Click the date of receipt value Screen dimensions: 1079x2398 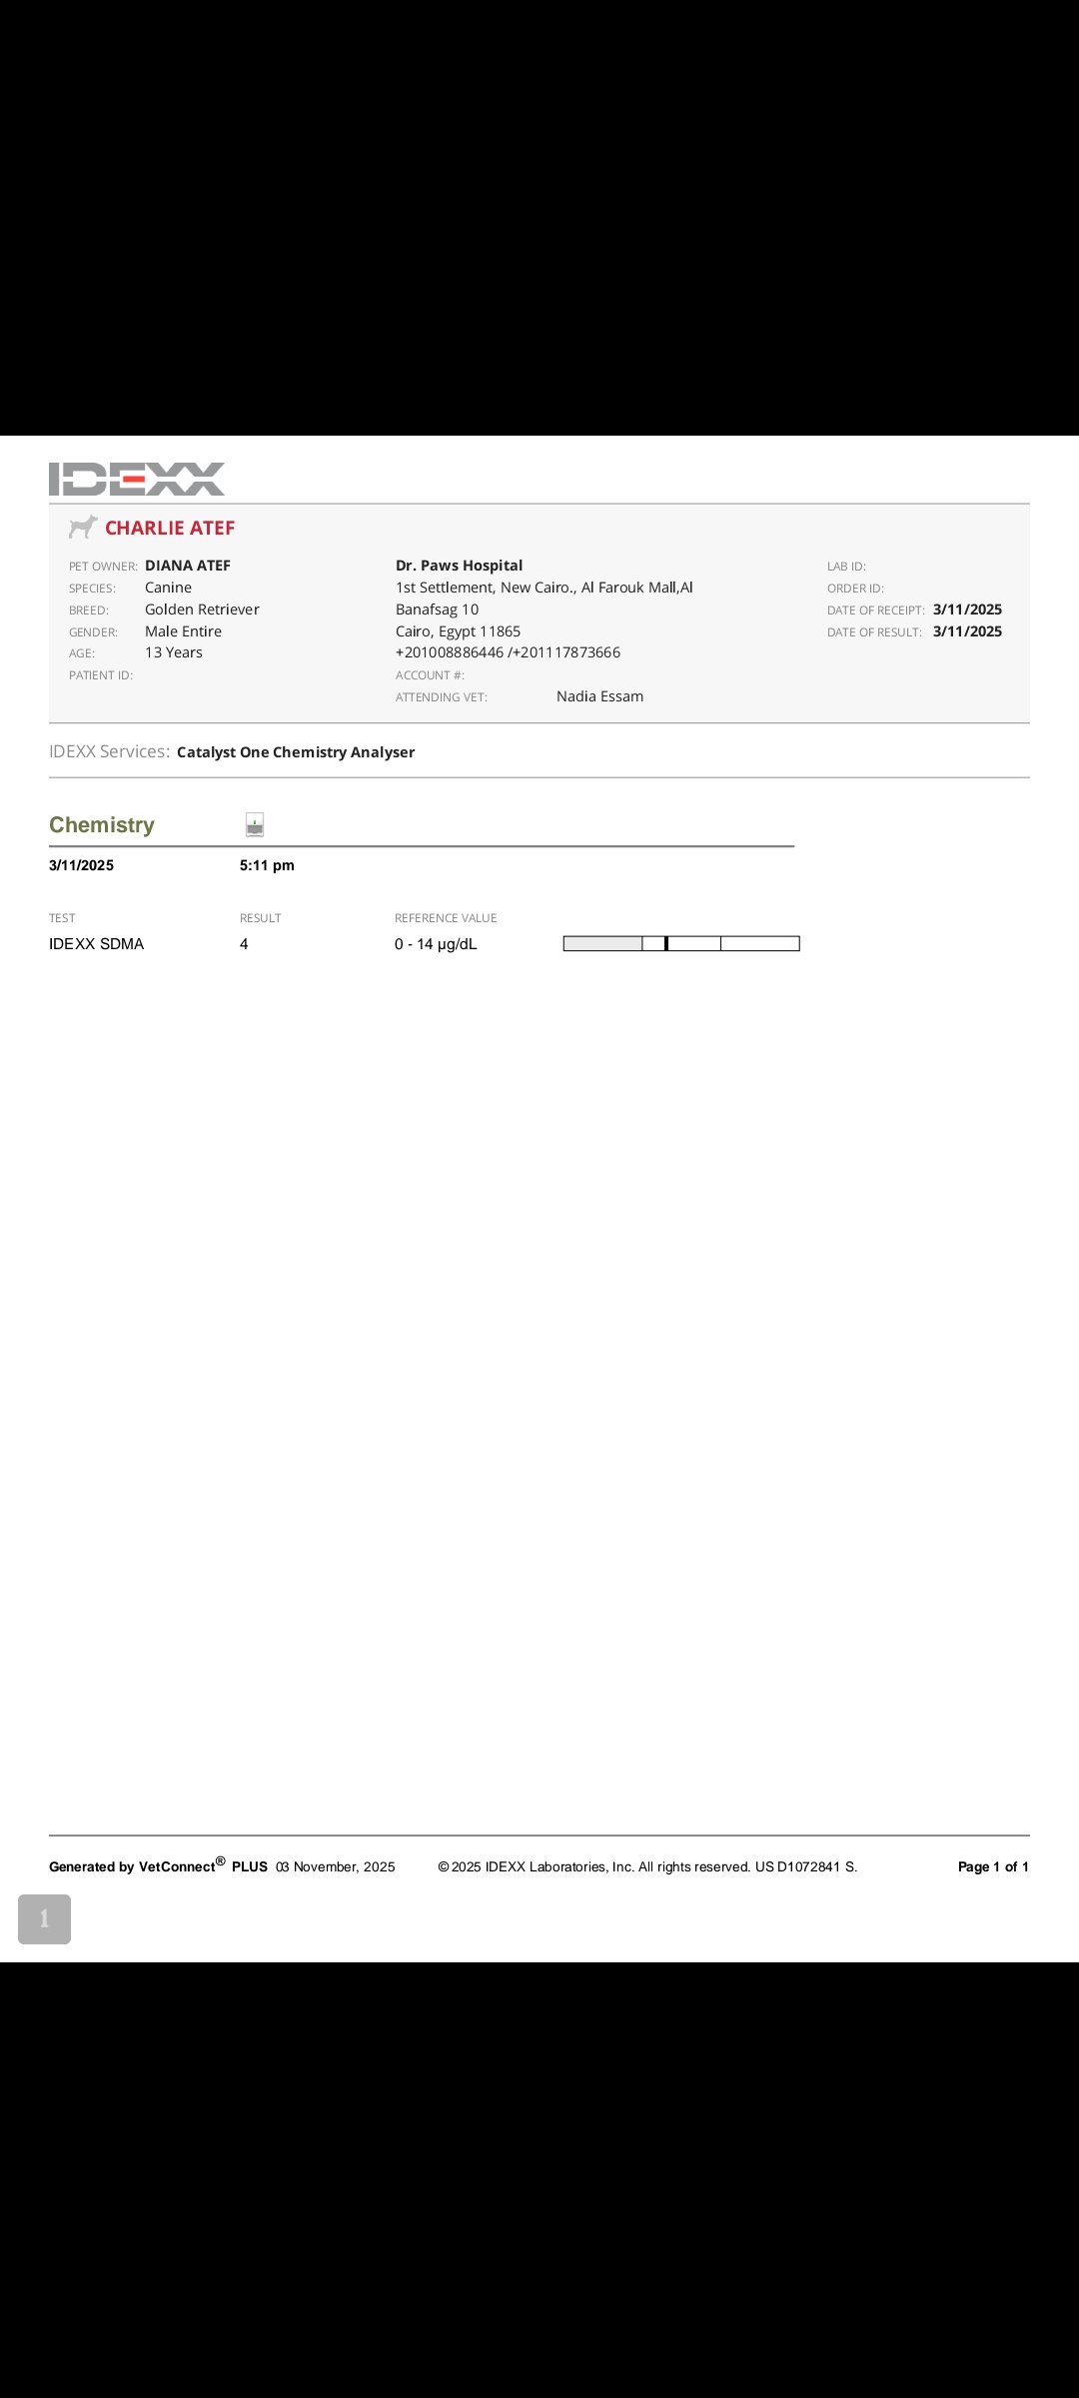point(967,609)
